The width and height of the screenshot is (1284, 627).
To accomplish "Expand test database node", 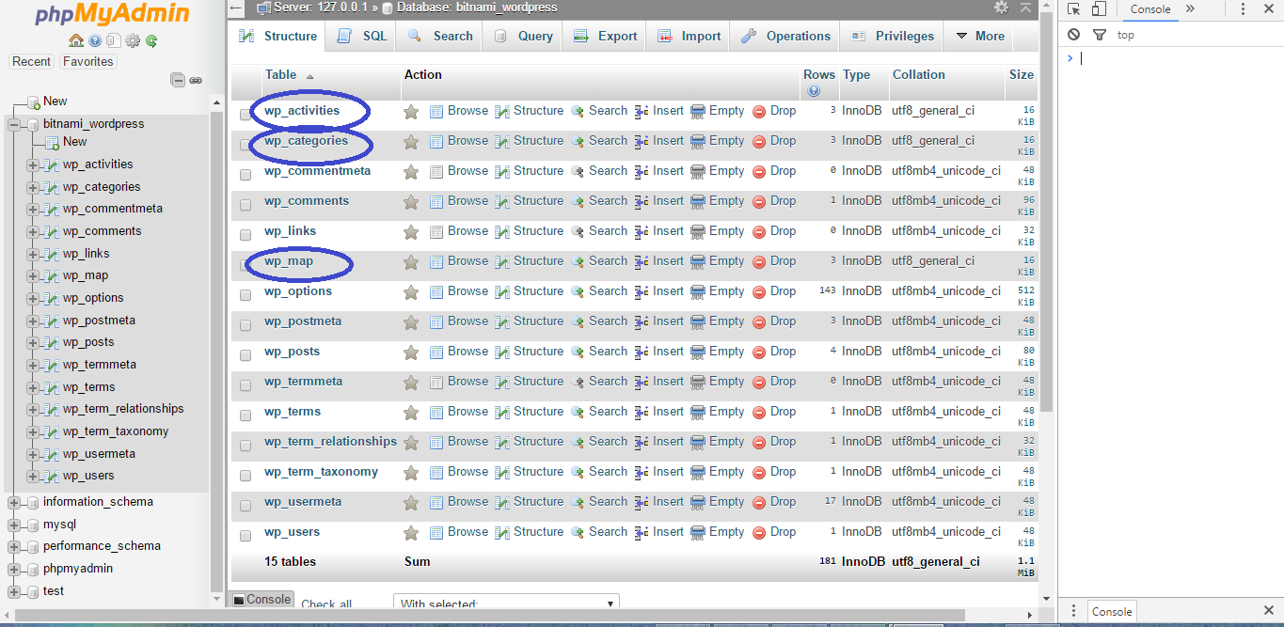I will click(14, 591).
